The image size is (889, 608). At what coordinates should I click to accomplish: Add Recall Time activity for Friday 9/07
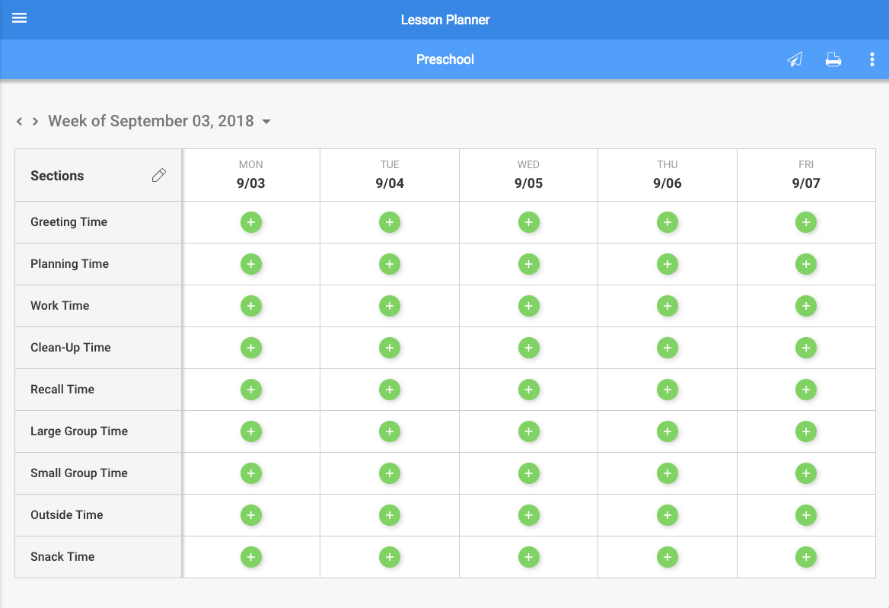pos(805,390)
